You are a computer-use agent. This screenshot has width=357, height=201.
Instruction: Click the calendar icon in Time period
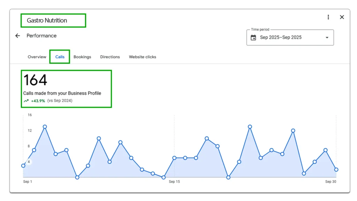coord(253,38)
